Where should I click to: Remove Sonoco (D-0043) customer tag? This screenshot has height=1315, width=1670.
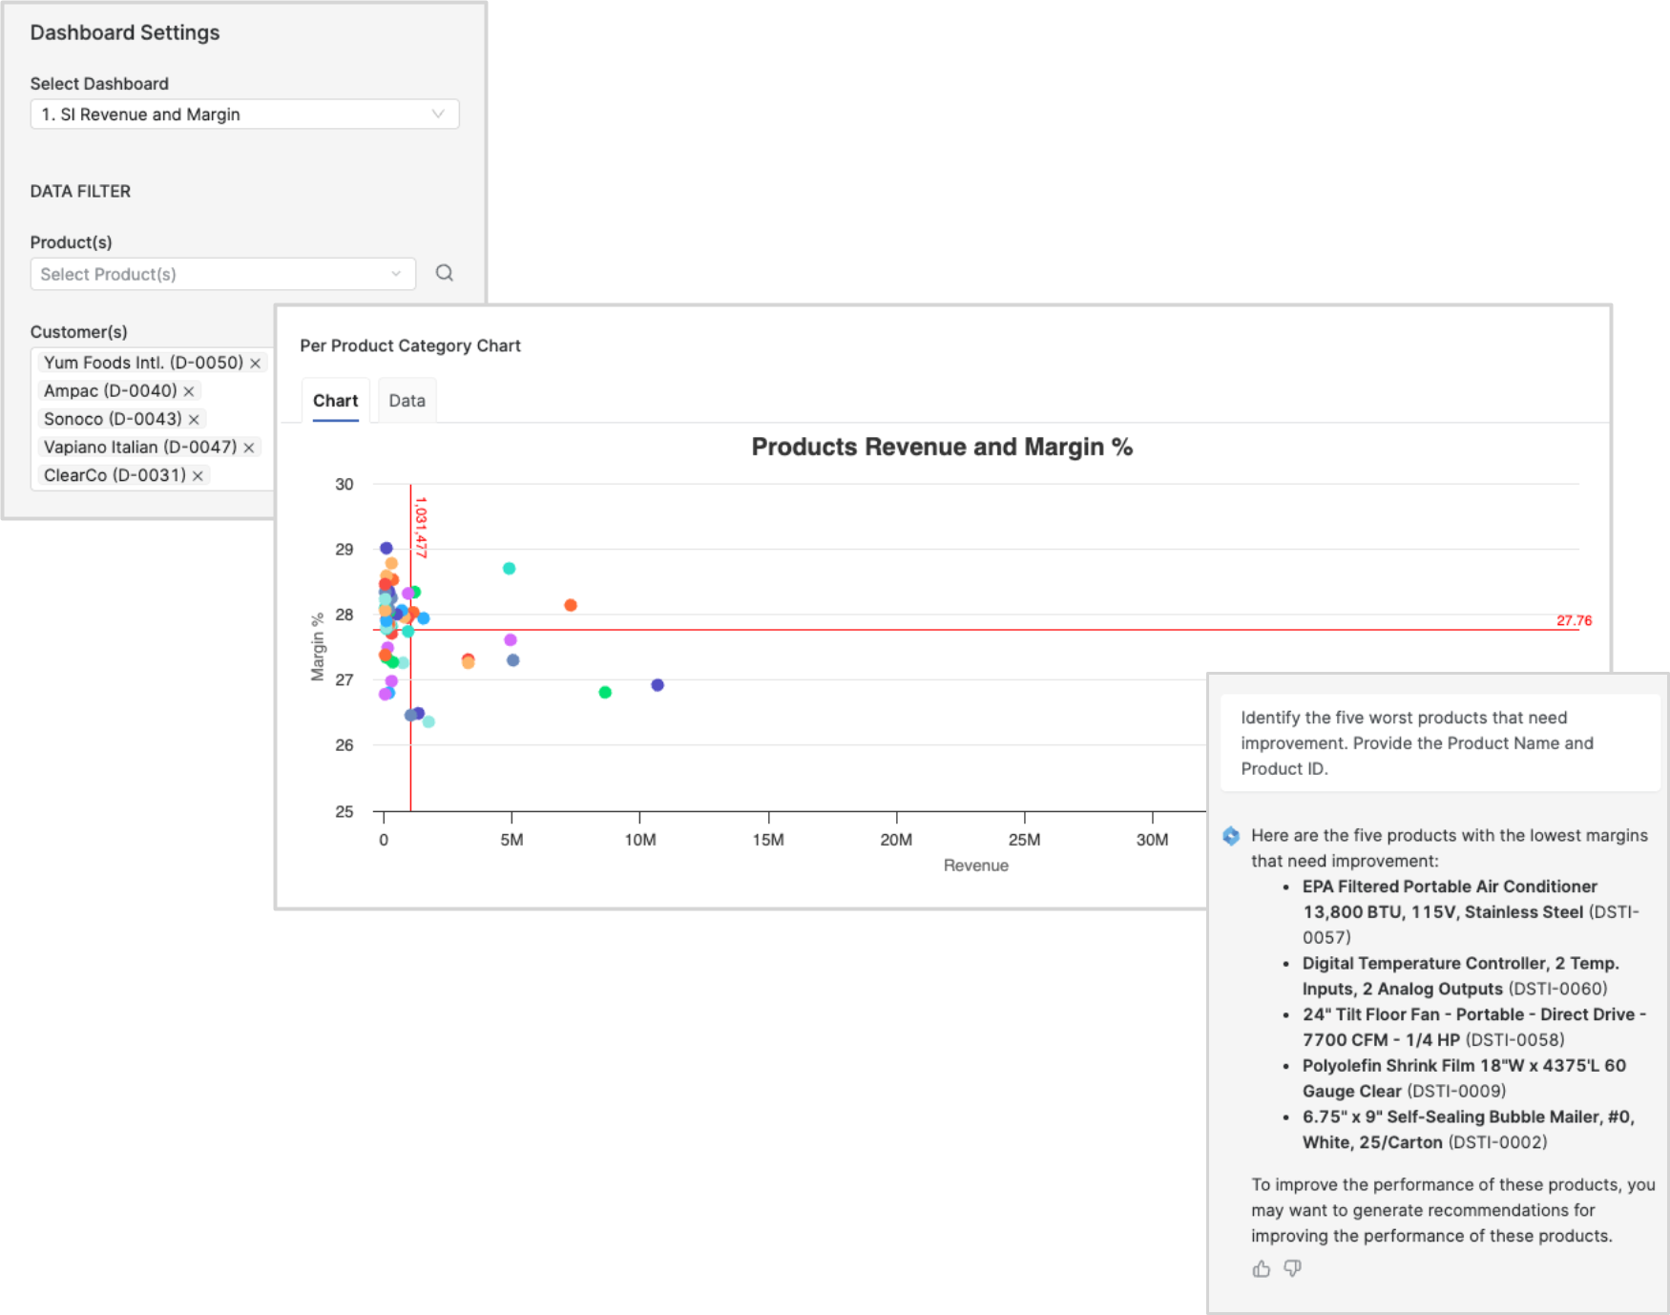click(194, 420)
